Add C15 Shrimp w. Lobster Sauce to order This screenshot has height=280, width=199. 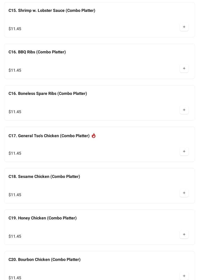coord(184,27)
